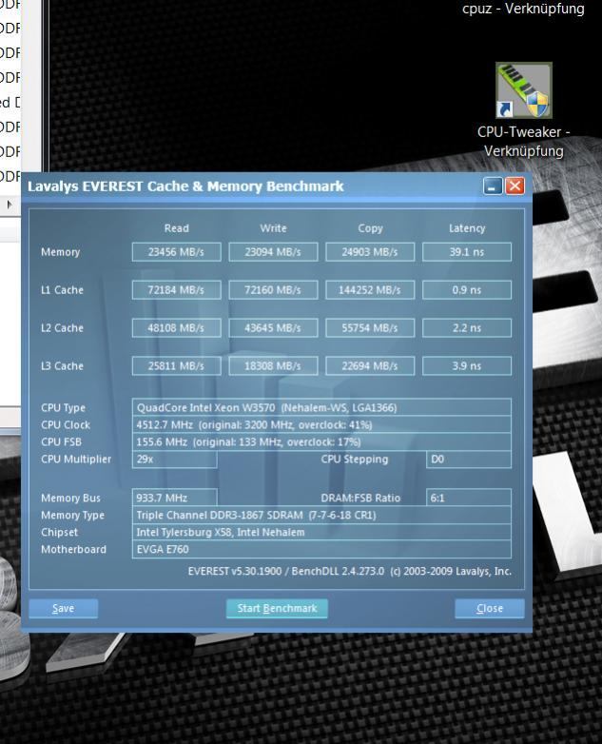Select the L2 Cache Copy value 55754 MB/s

pyautogui.click(x=370, y=328)
